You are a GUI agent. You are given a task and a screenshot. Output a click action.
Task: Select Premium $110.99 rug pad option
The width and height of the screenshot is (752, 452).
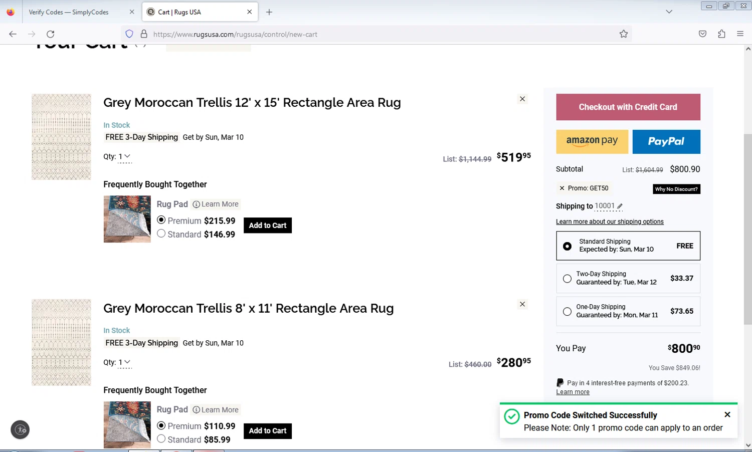(161, 425)
